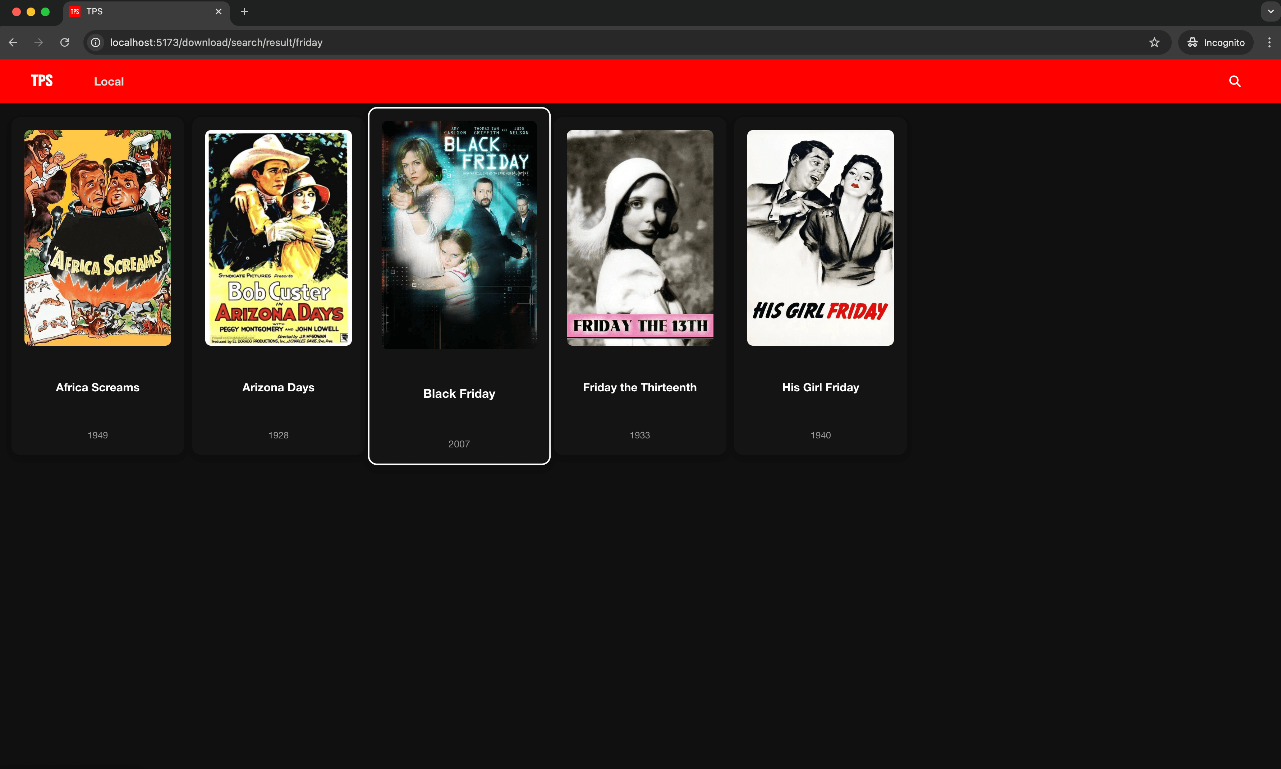Open the search function in the TPS navbar

pyautogui.click(x=1235, y=81)
